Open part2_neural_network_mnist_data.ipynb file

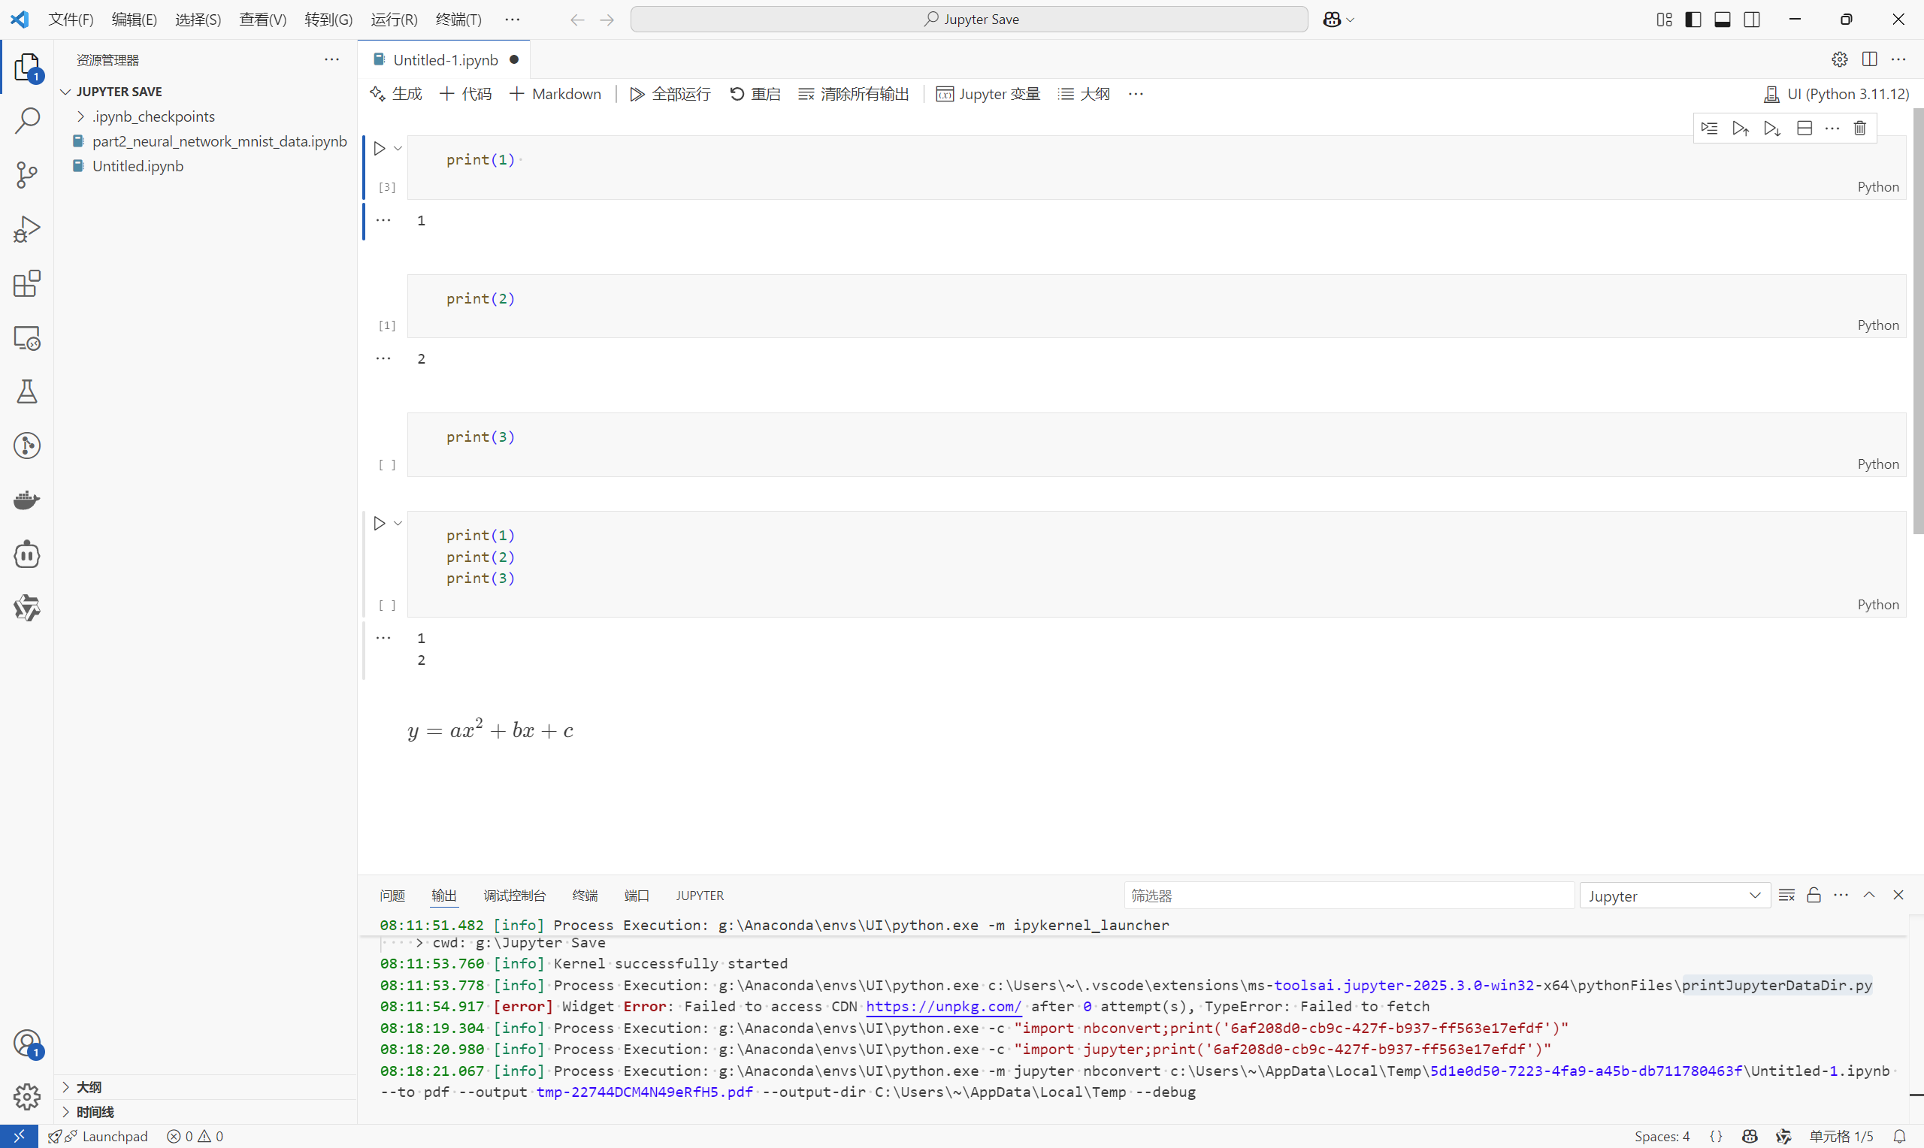[x=219, y=140]
